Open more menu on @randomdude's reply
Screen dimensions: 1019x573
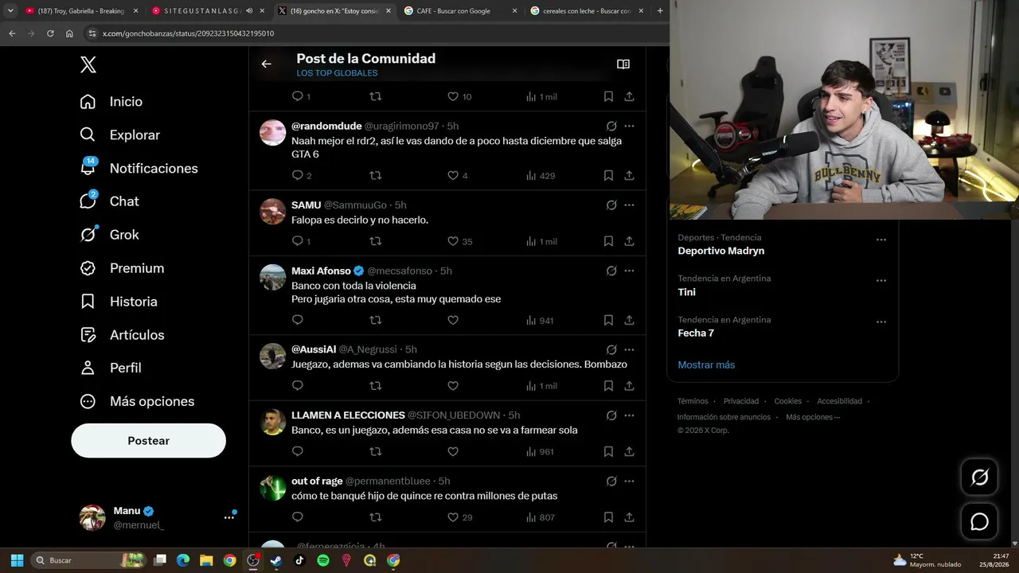tap(629, 126)
